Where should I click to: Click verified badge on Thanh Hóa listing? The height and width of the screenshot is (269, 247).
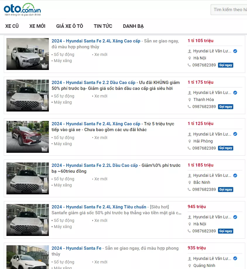pyautogui.click(x=235, y=92)
